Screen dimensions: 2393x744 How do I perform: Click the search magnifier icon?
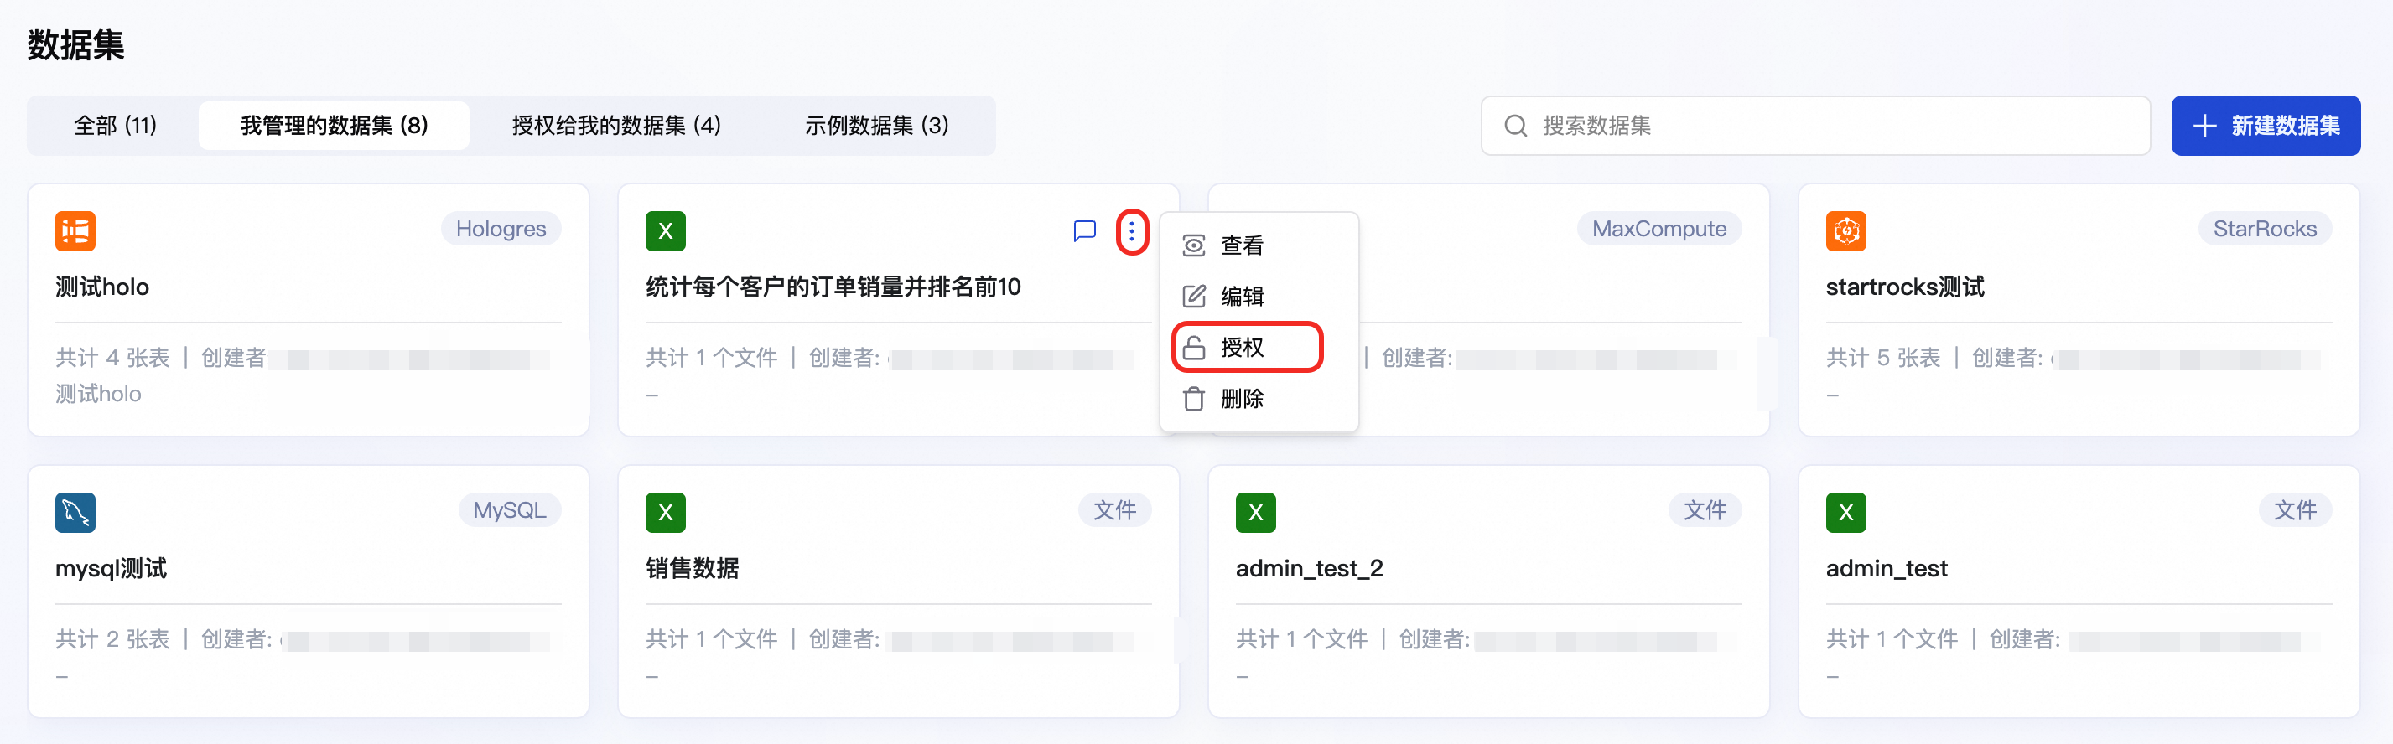(x=1515, y=127)
